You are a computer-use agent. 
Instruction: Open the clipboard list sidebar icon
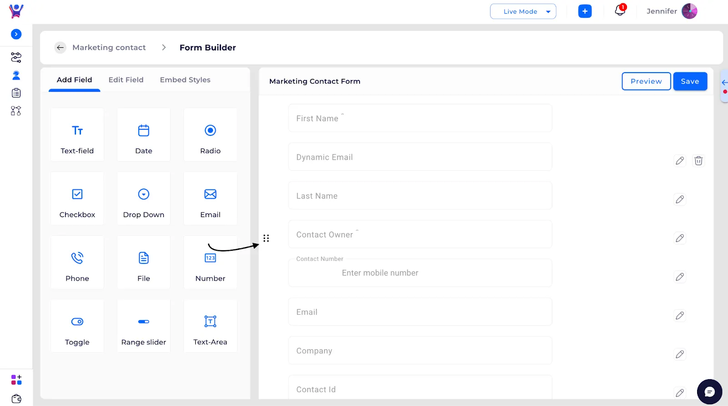[x=16, y=93]
